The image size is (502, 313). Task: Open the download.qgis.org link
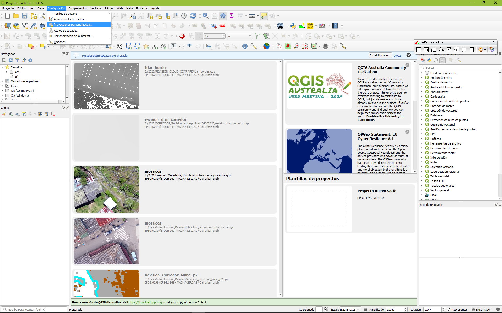[x=145, y=302]
